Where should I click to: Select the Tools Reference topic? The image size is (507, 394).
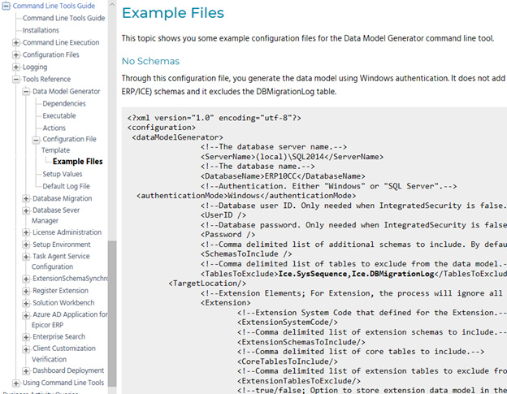46,79
